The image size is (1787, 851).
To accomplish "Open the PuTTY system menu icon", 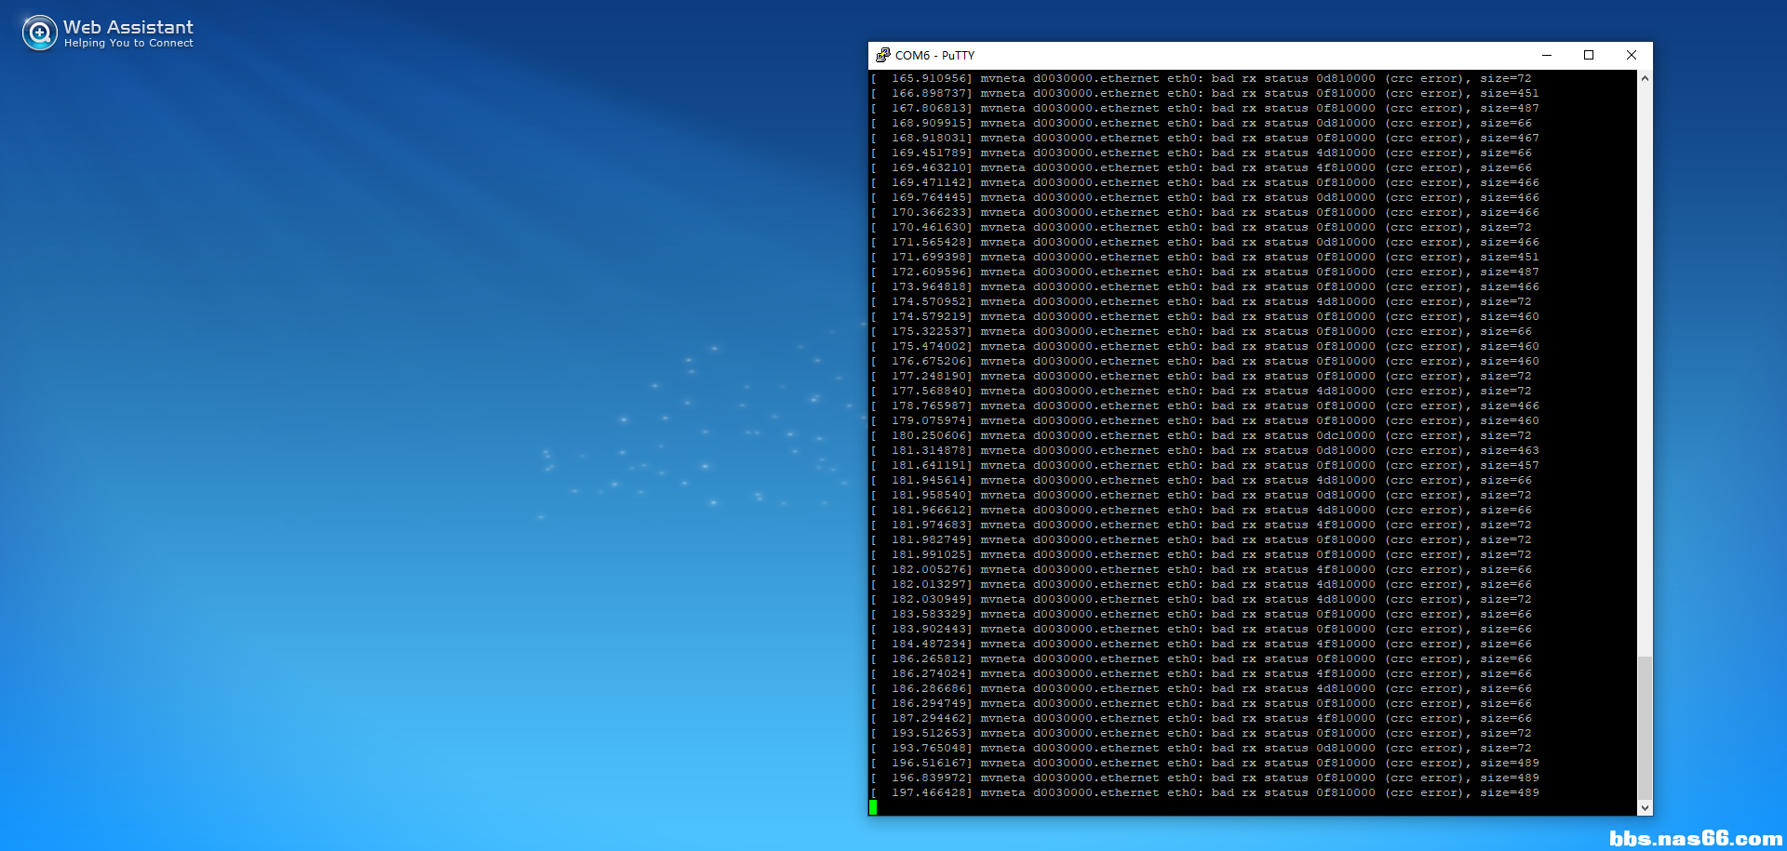I will 882,55.
